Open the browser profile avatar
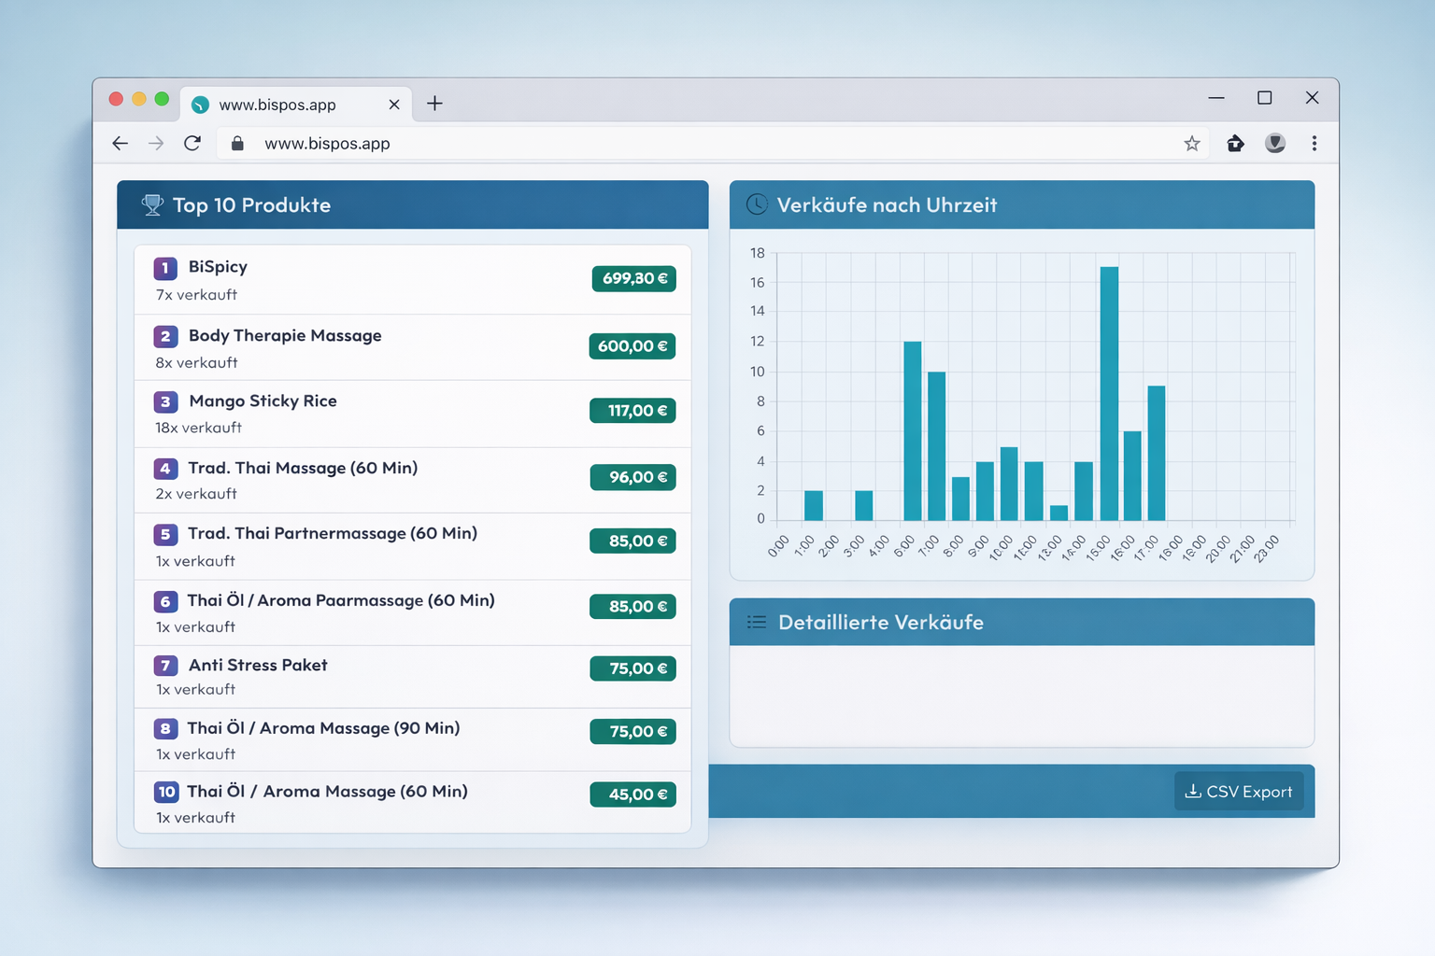The height and width of the screenshot is (956, 1435). point(1275,144)
